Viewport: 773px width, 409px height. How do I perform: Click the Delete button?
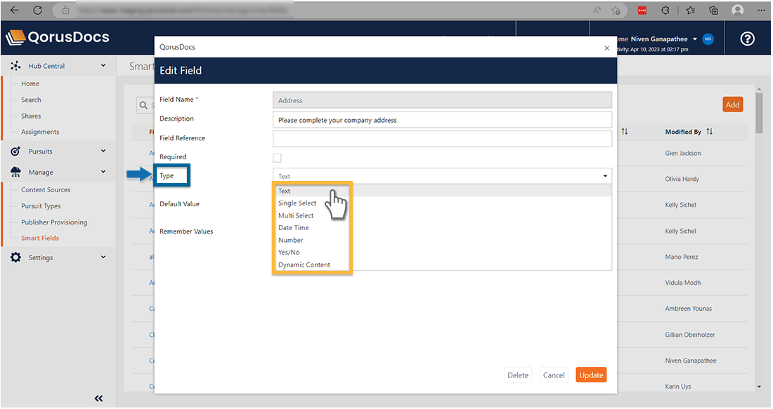click(x=518, y=375)
